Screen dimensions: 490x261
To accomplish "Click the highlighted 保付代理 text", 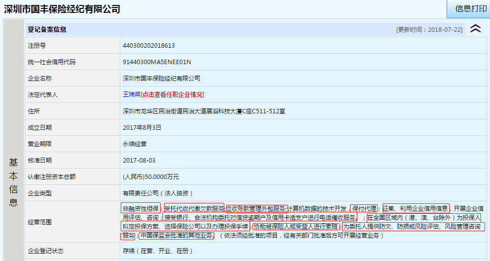I will point(364,208).
